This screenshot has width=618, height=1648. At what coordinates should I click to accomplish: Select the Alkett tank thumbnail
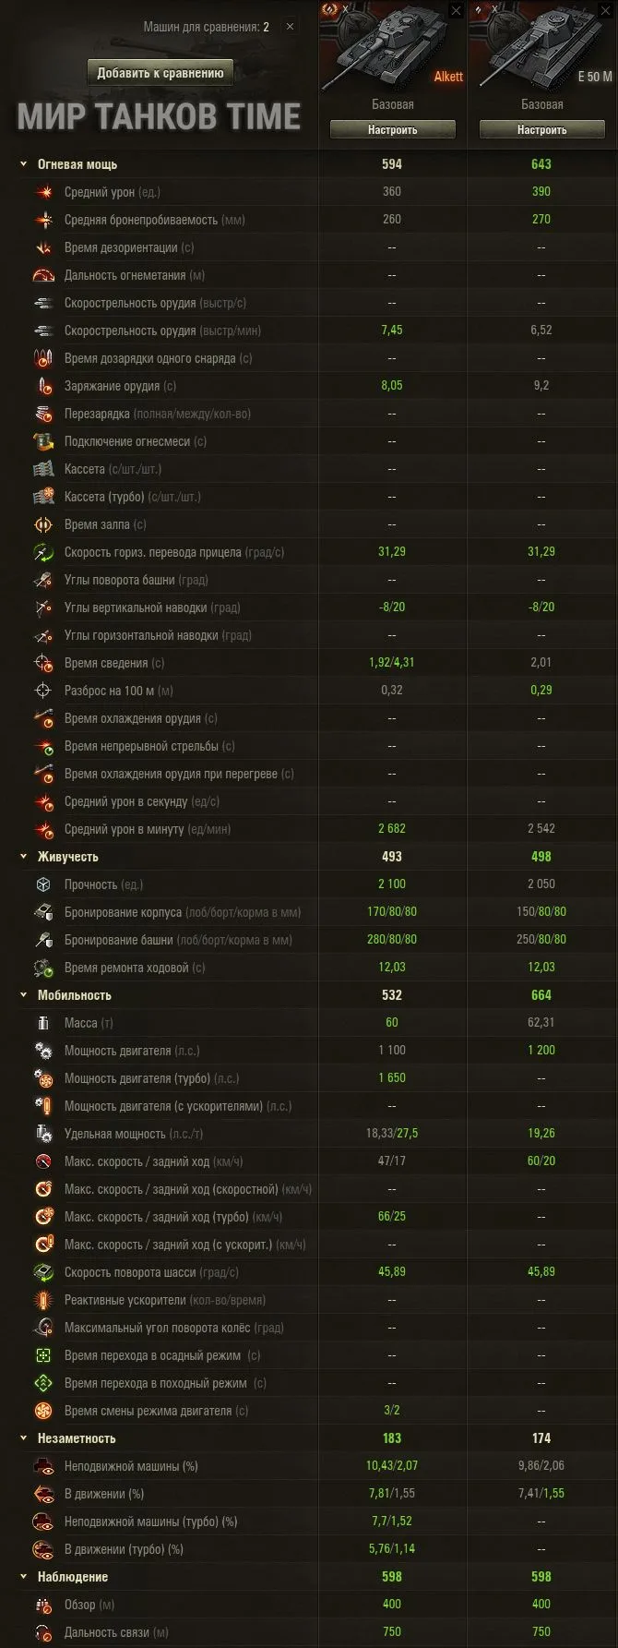point(392,48)
